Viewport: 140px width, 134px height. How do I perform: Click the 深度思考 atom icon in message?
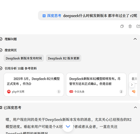click(44, 16)
